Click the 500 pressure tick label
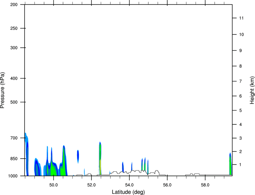This screenshot has width=255, height=195. [14, 102]
